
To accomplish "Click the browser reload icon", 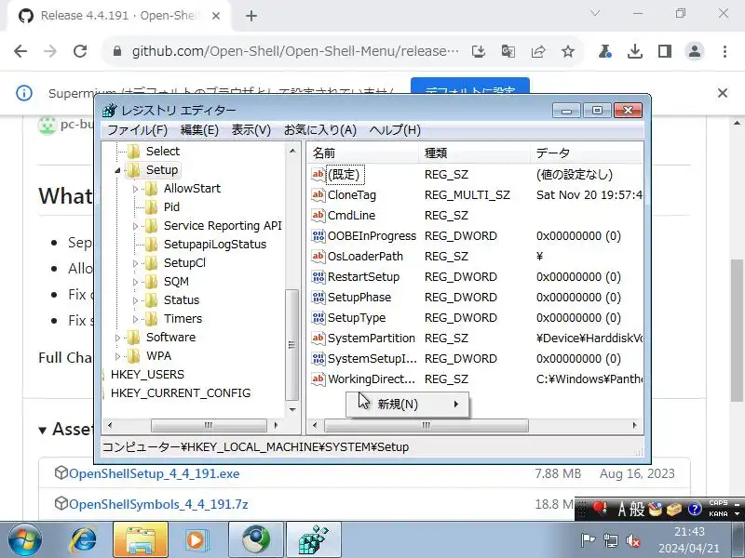I will 80,51.
